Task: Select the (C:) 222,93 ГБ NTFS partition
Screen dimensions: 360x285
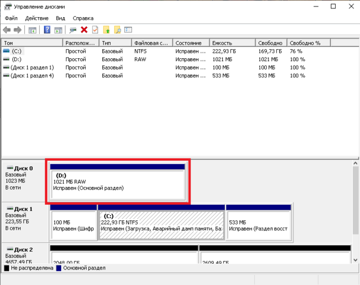Action: pyautogui.click(x=161, y=224)
